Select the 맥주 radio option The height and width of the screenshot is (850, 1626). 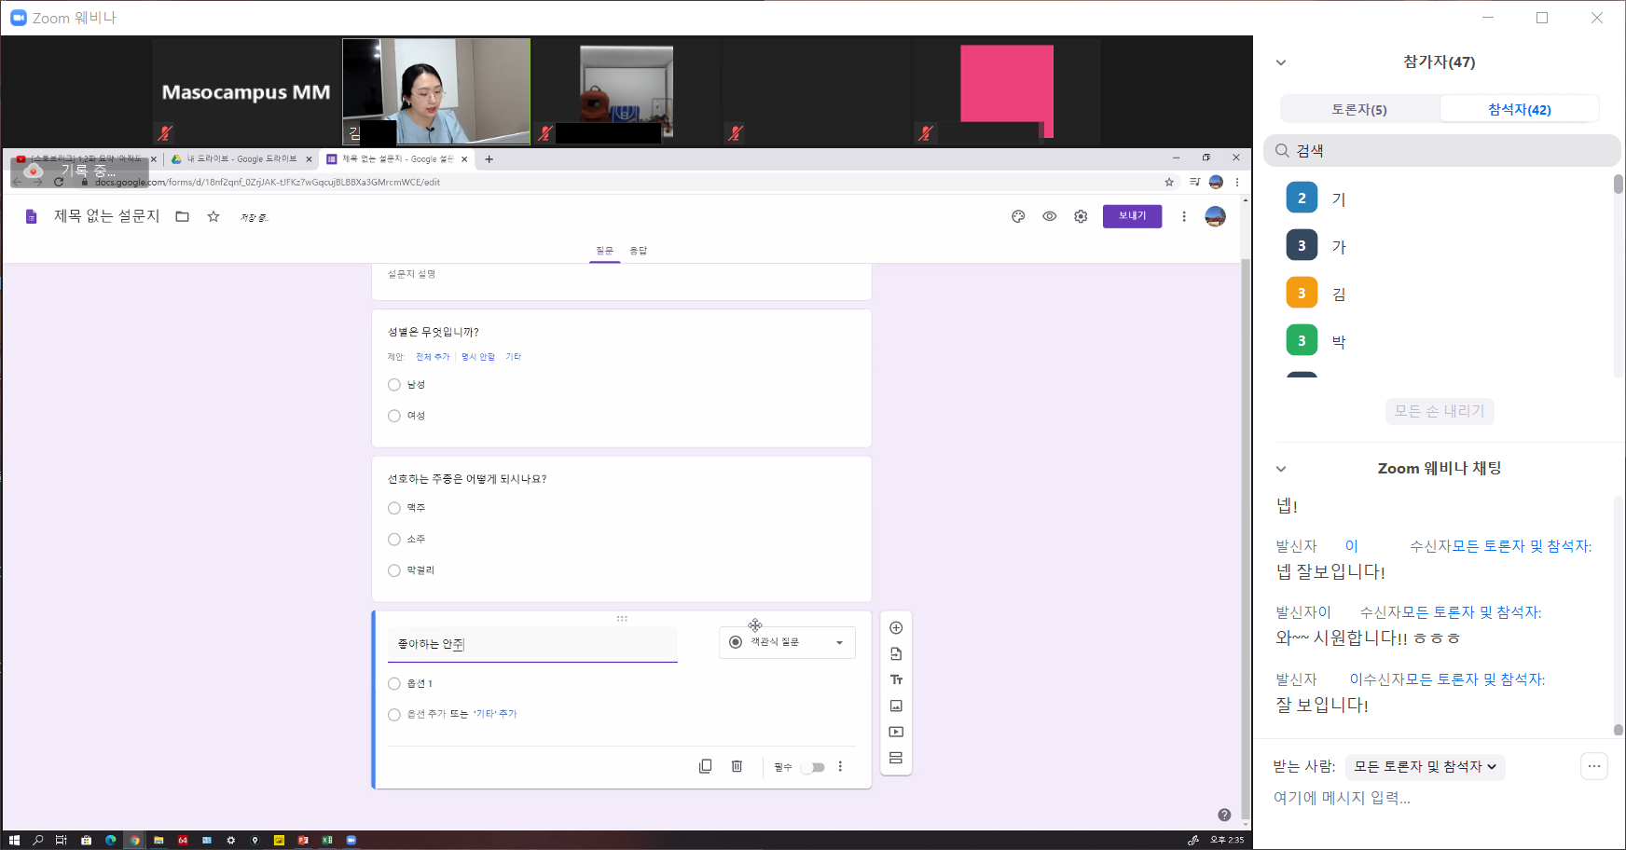coord(394,508)
